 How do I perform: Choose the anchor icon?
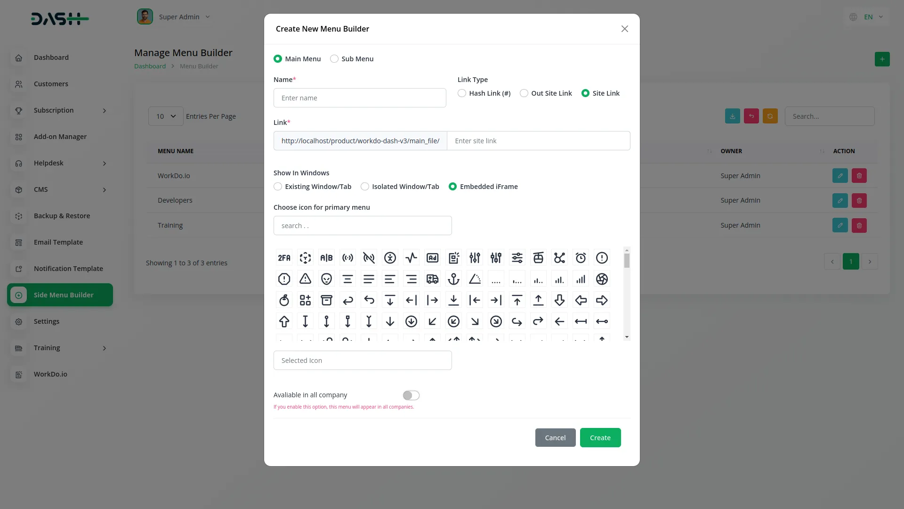453,279
